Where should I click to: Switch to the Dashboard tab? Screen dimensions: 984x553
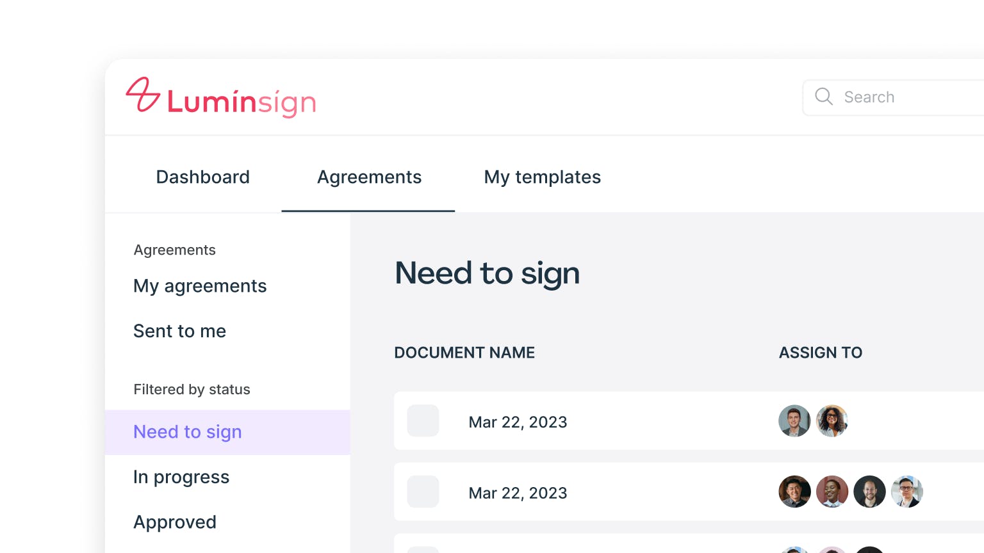click(202, 177)
